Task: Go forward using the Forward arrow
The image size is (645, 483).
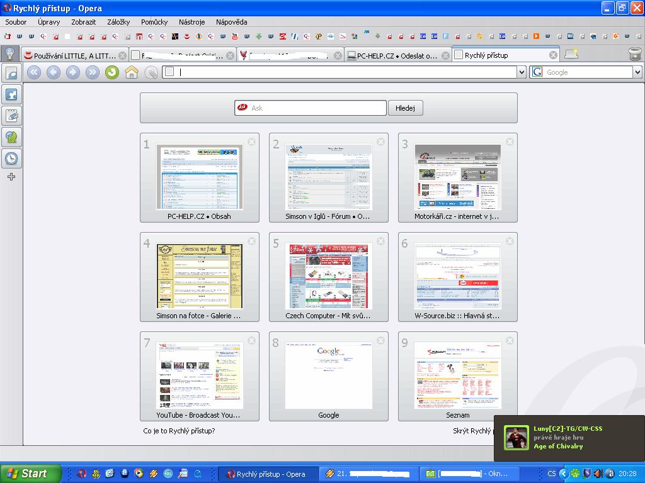Action: click(x=73, y=72)
